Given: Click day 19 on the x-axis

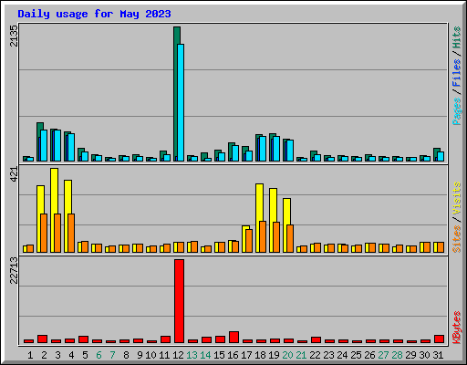Looking at the screenshot, I should 274,355.
